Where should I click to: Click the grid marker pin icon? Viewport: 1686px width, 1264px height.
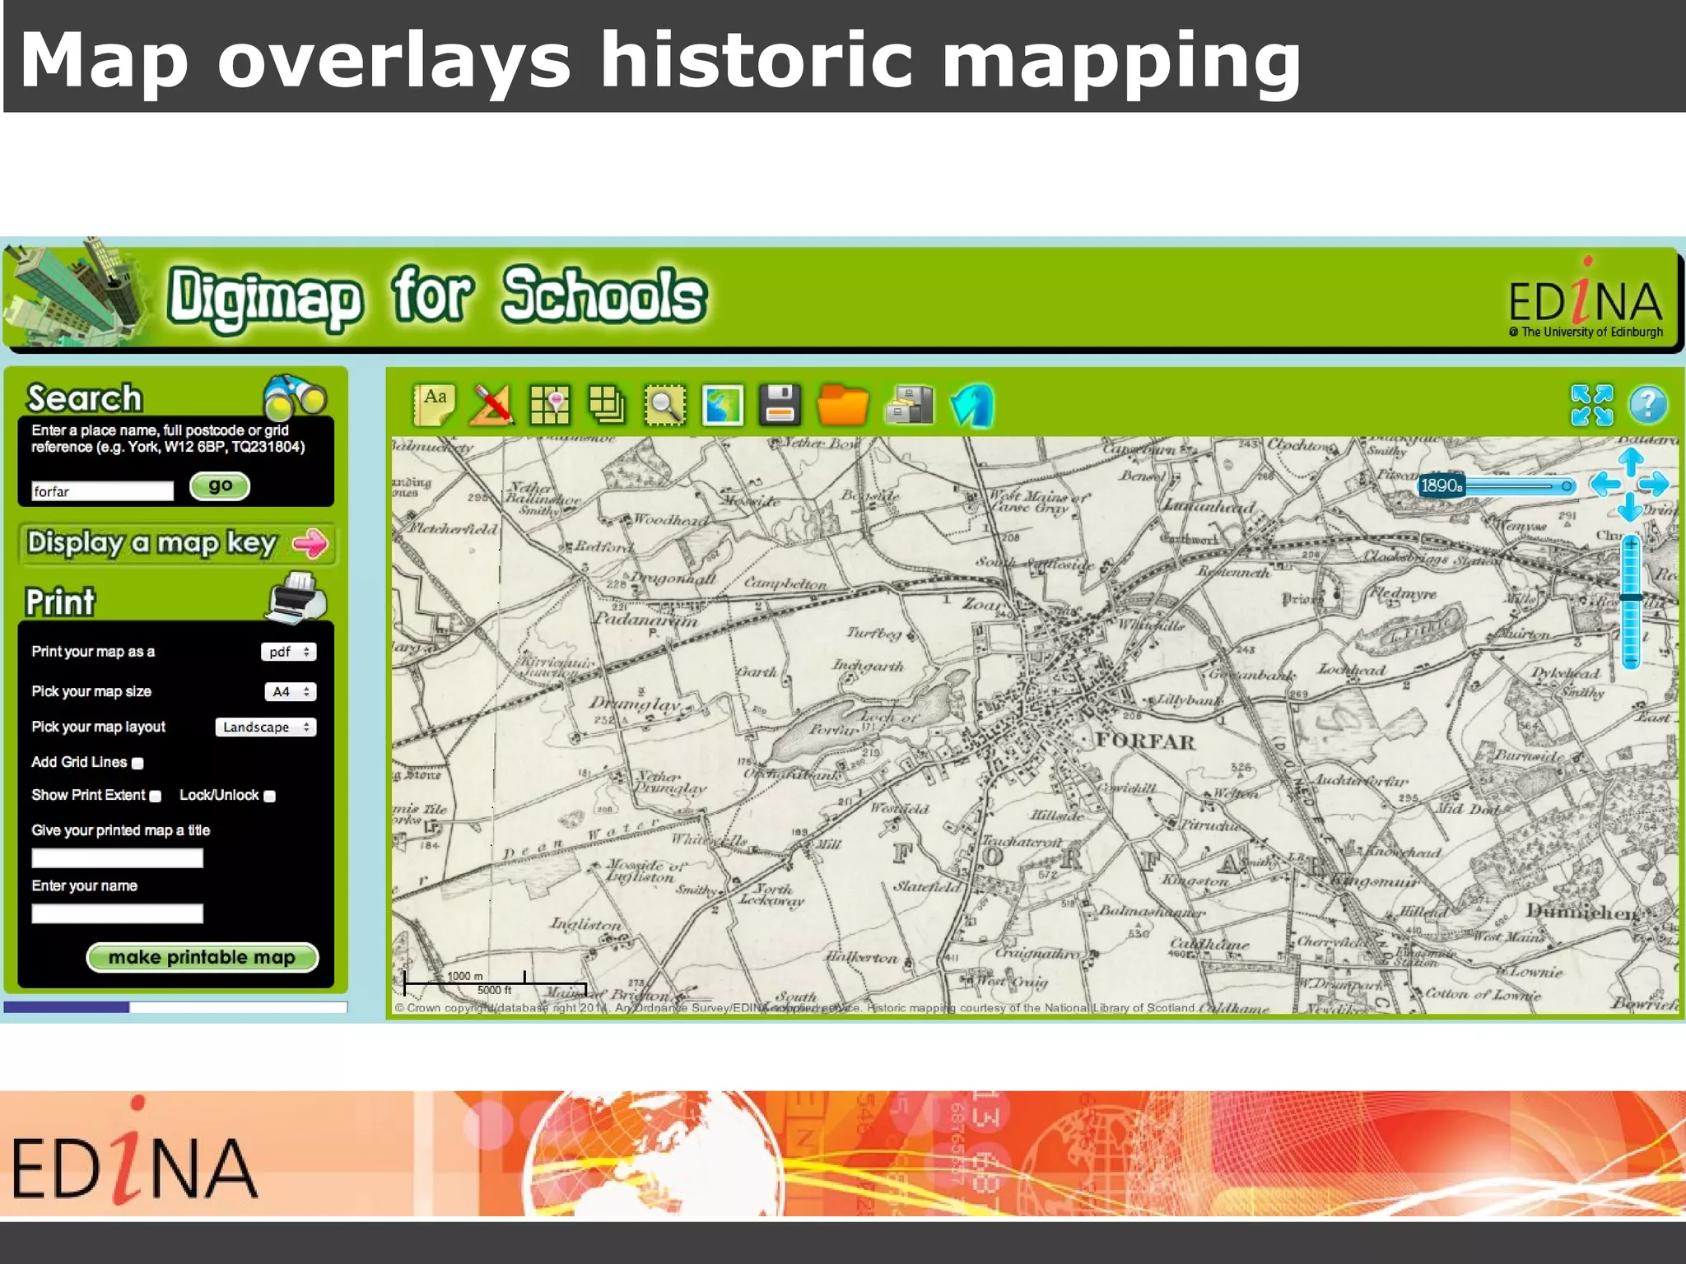pyautogui.click(x=549, y=406)
